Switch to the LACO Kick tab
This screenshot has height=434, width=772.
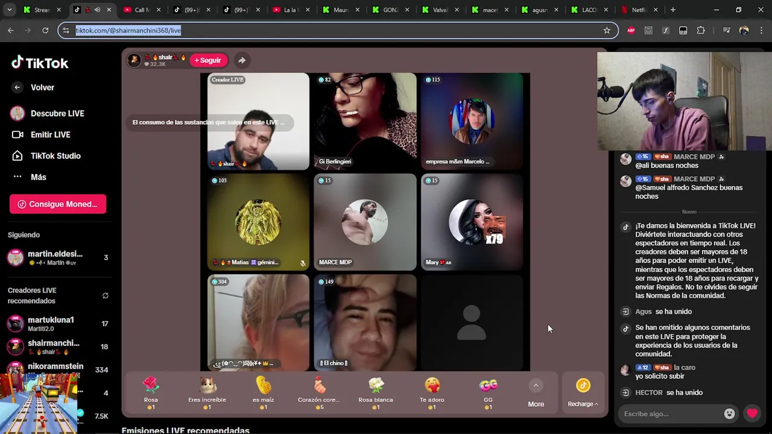click(589, 10)
